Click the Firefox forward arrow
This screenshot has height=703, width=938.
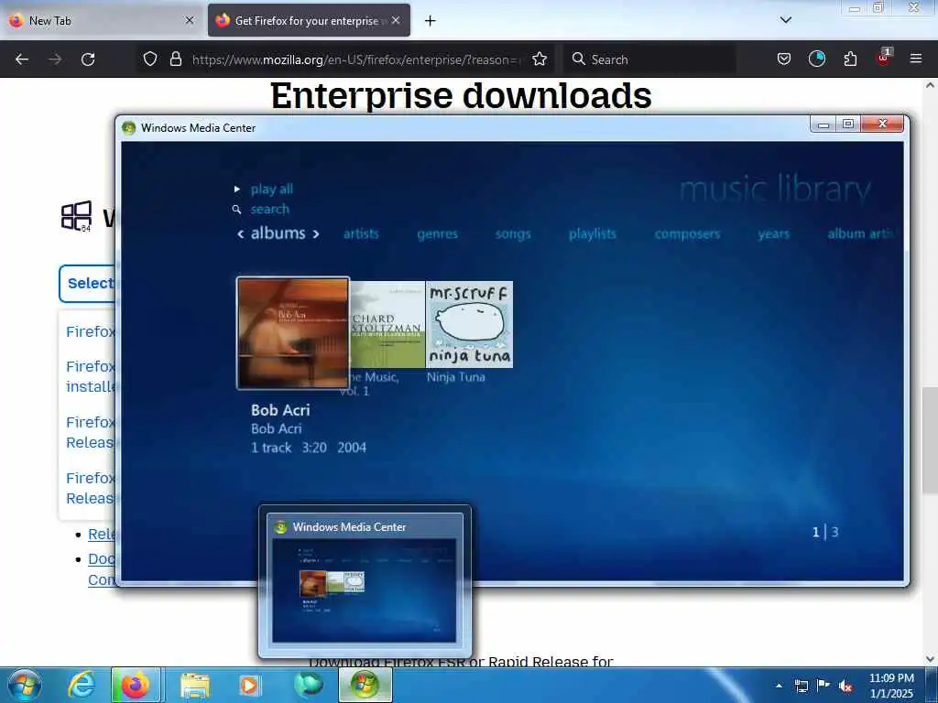tap(55, 59)
